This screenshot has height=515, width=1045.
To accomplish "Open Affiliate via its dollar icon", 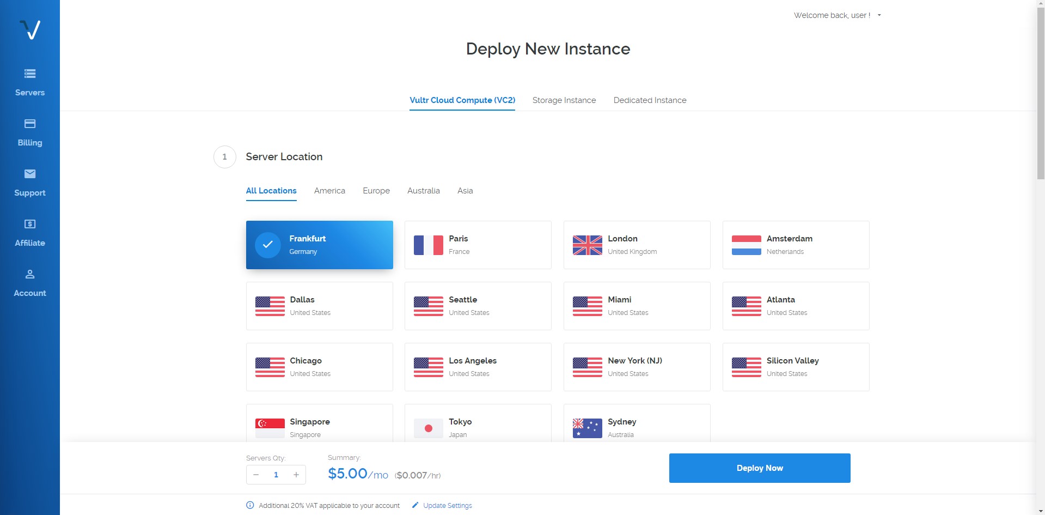I will click(x=30, y=224).
